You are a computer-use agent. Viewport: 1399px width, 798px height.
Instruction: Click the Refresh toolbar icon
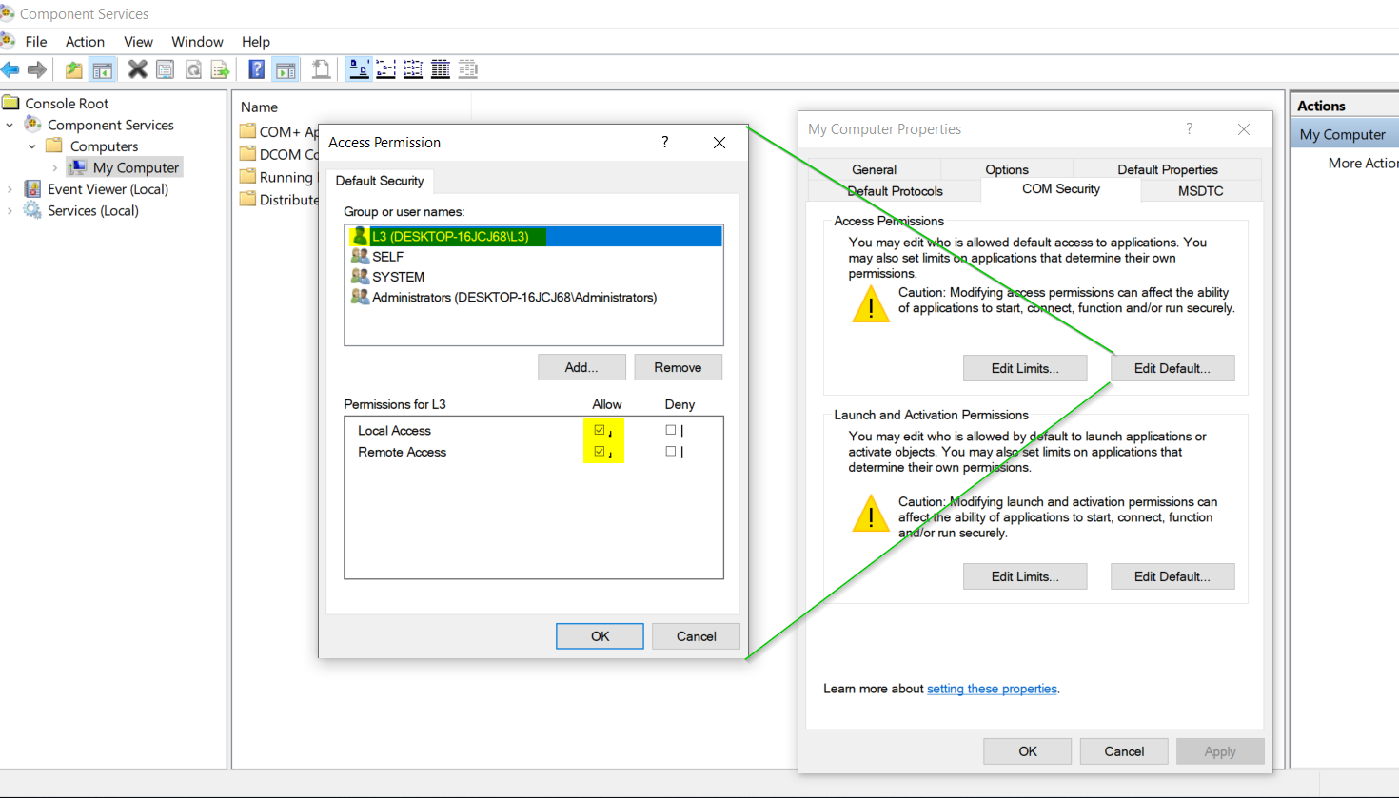pos(193,69)
